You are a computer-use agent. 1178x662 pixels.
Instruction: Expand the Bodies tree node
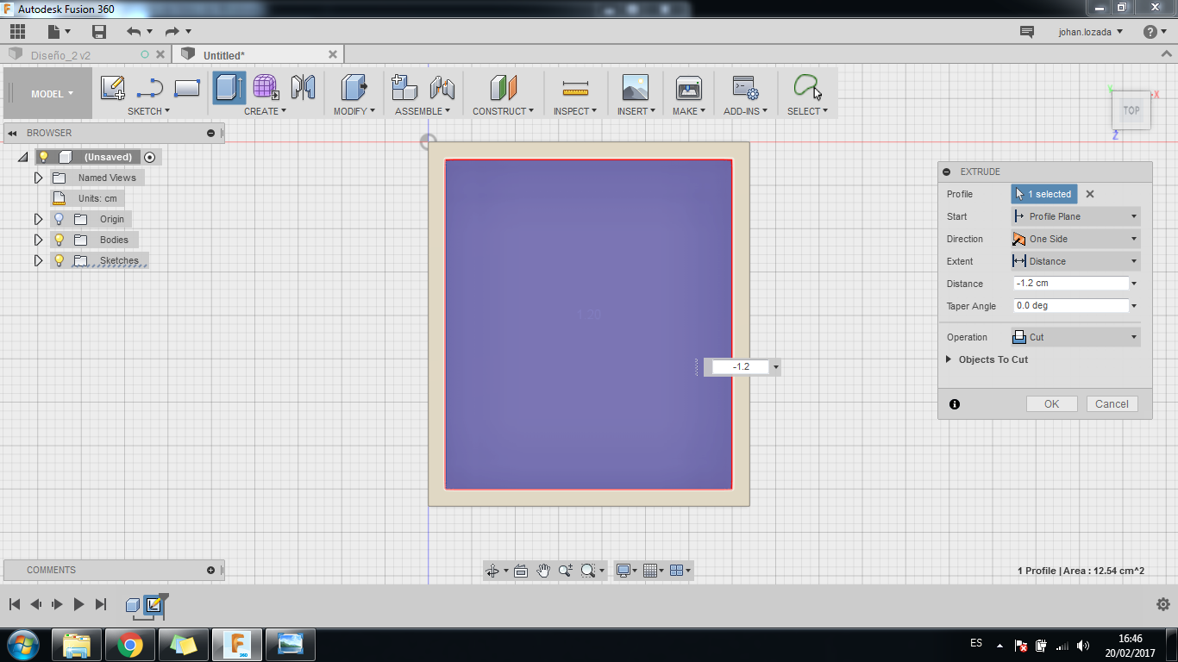38,240
